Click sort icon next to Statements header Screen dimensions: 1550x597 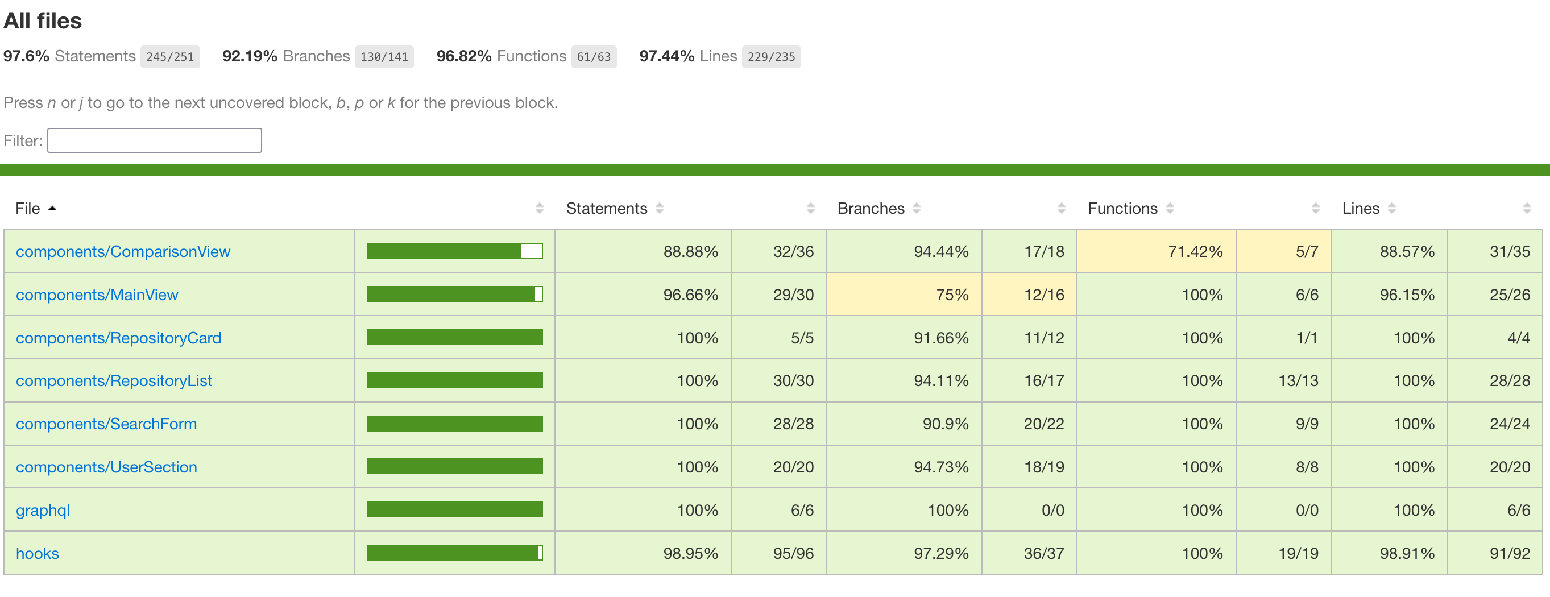[x=660, y=208]
